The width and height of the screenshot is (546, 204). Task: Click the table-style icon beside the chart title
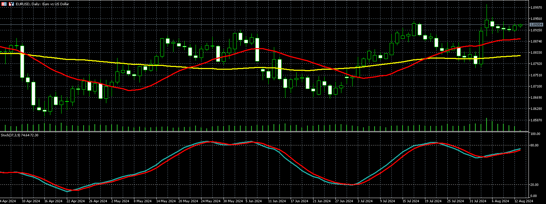[4, 4]
